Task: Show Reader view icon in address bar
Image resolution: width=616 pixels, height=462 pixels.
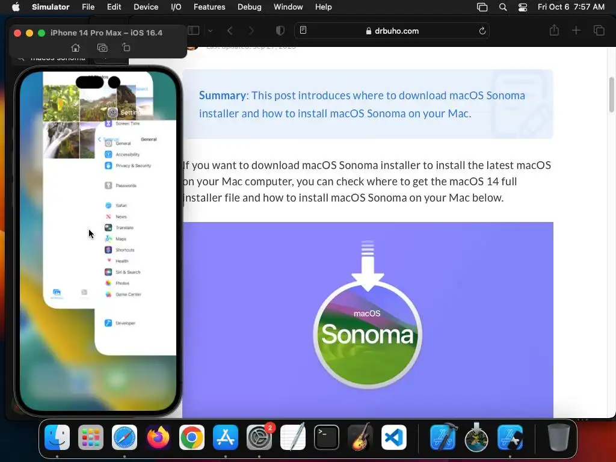Action: [303, 30]
